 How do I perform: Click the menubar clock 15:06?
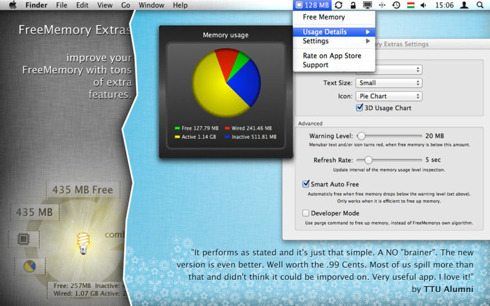point(444,5)
